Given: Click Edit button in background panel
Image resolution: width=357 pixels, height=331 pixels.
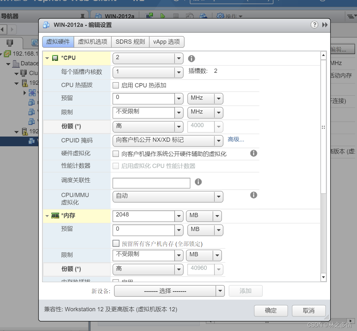Looking at the screenshot, I should click(x=342, y=49).
